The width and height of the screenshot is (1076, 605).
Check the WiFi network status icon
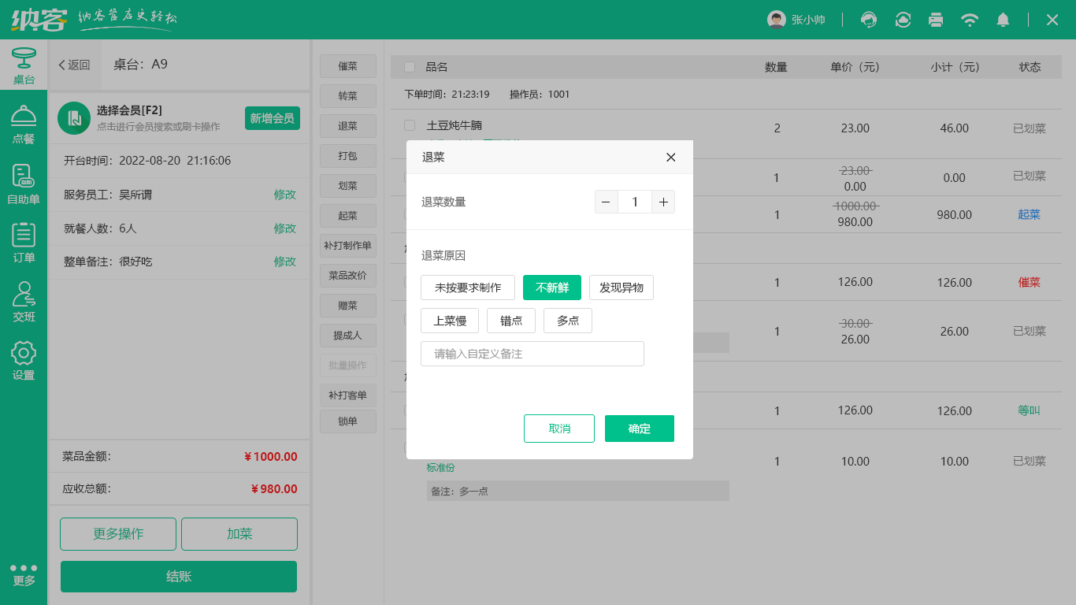coord(970,20)
